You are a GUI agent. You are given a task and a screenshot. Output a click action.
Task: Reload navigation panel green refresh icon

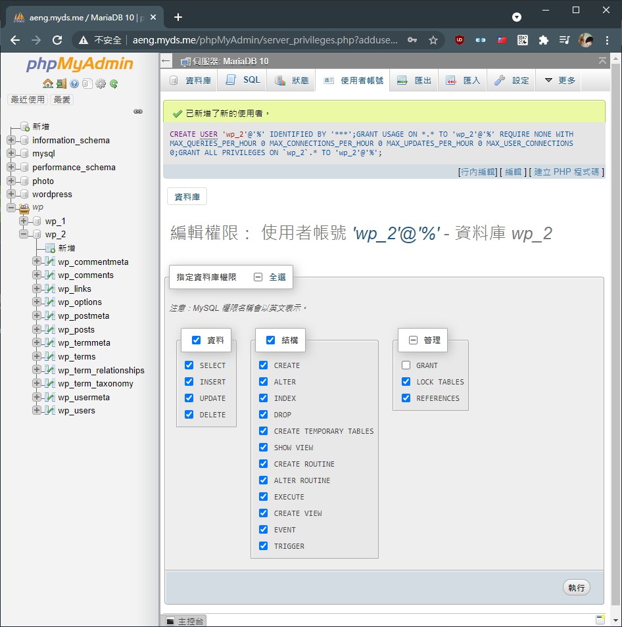click(x=114, y=83)
